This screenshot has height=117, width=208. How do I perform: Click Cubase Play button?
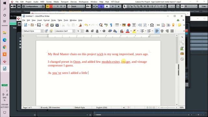click(113, 6)
